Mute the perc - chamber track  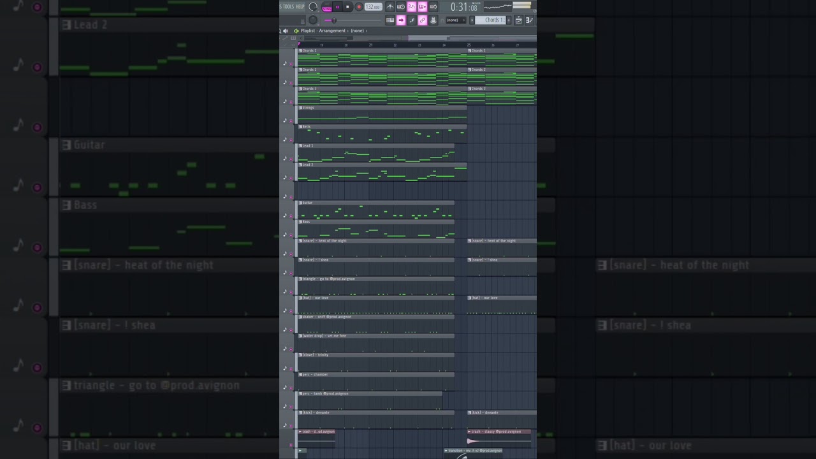(291, 388)
